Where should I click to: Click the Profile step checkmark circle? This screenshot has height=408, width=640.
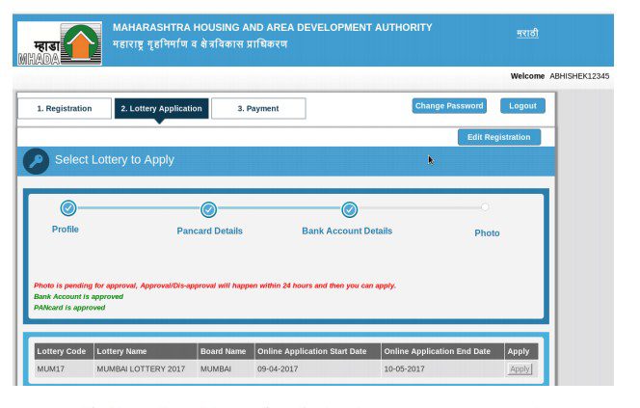[x=68, y=208]
